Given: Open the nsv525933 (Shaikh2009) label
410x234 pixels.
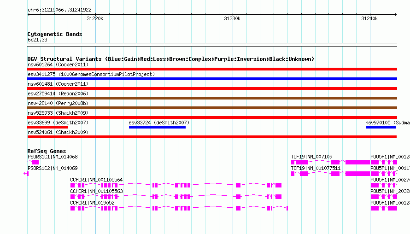Looking at the screenshot, I should [x=58, y=113].
